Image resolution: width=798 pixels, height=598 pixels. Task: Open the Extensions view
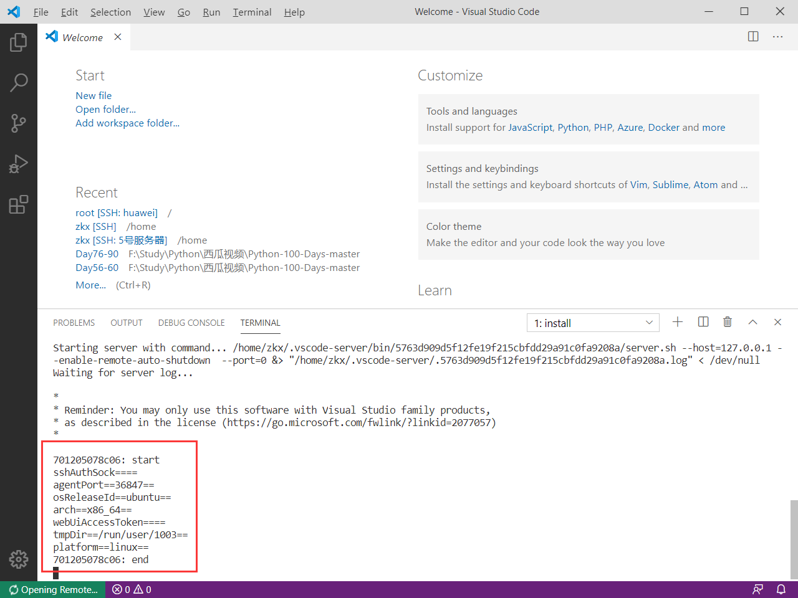[19, 204]
